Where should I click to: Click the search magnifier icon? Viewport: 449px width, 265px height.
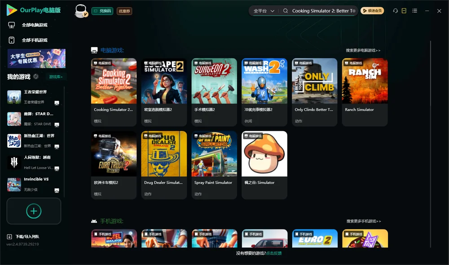[x=286, y=11]
